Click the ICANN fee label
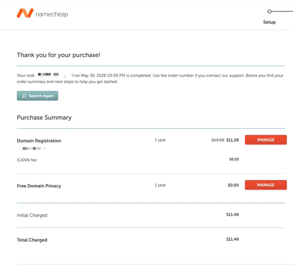 pyautogui.click(x=27, y=160)
